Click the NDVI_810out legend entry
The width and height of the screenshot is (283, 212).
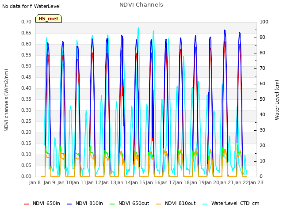pyautogui.click(x=176, y=203)
